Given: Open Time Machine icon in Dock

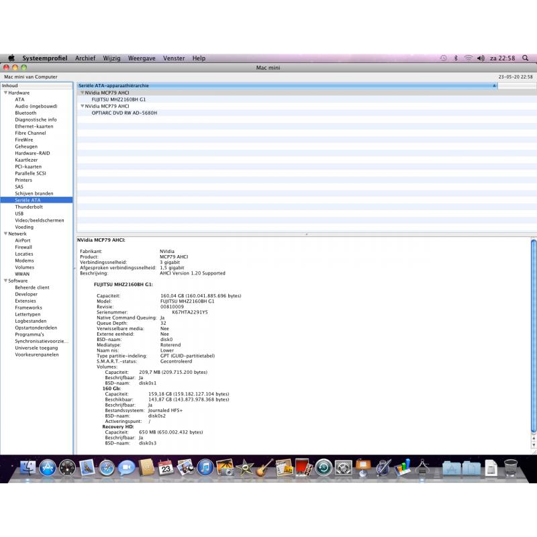Looking at the screenshot, I should coord(324,468).
